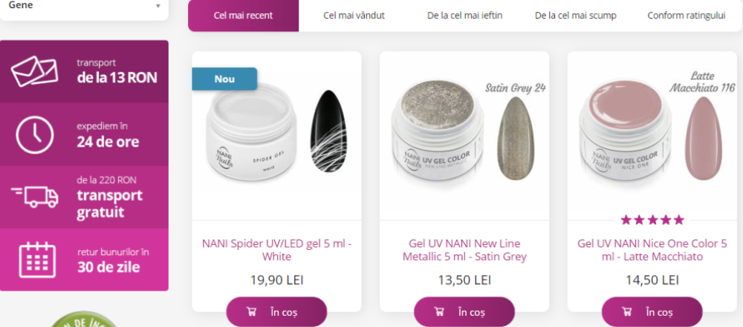
Task: Click cart icon on Satin Grey button
Action: (x=439, y=312)
